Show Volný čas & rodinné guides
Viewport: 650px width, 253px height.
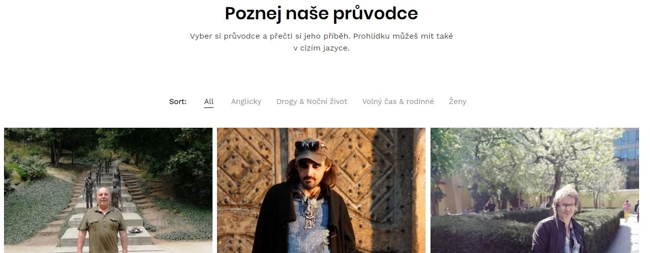click(398, 101)
